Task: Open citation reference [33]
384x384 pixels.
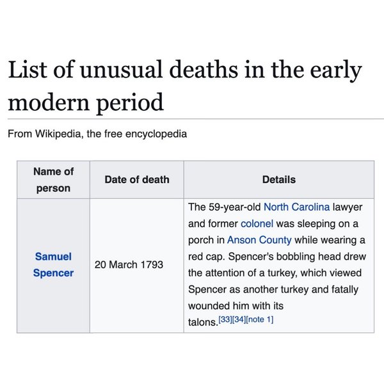Action: tap(225, 319)
